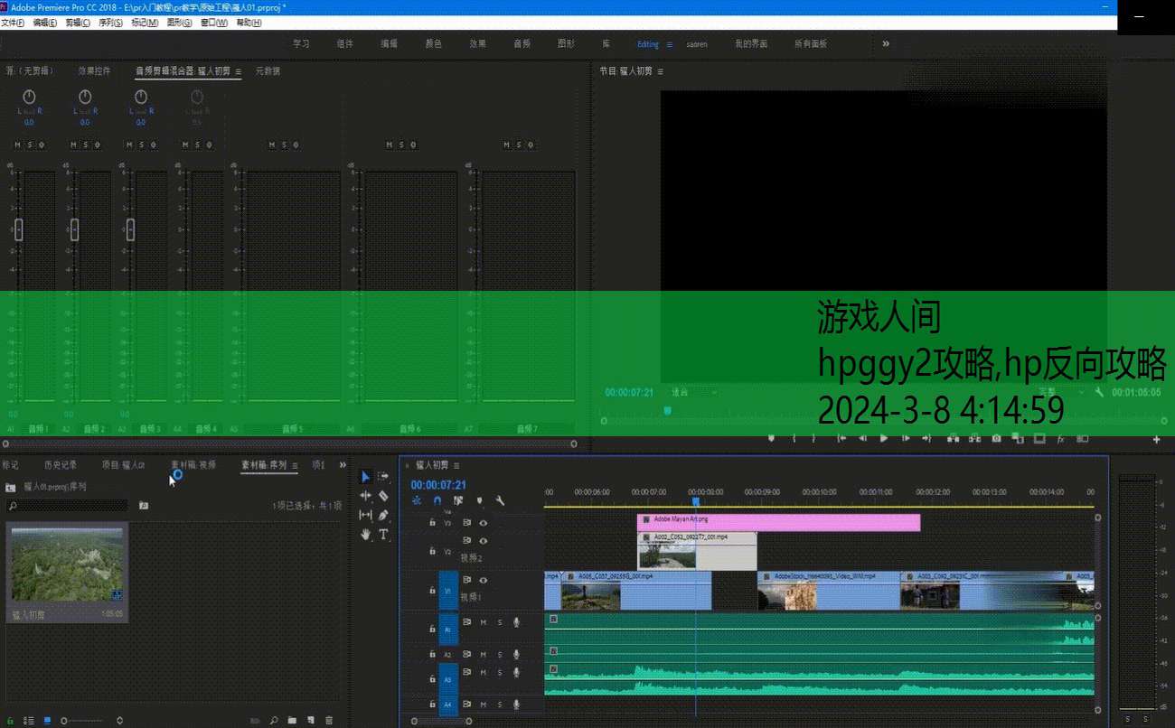The width and height of the screenshot is (1175, 728).
Task: Add marker in Program monitor transport
Action: (771, 438)
